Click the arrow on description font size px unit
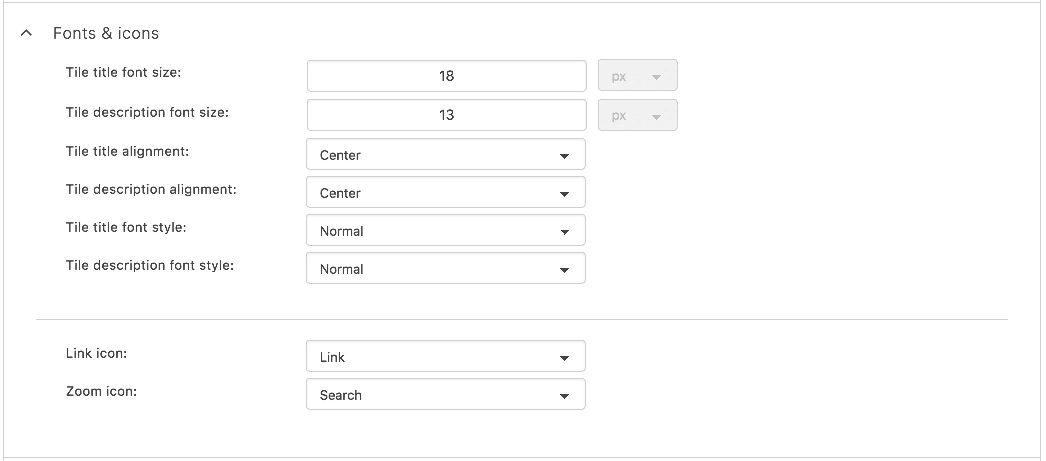1046x461 pixels. point(657,117)
